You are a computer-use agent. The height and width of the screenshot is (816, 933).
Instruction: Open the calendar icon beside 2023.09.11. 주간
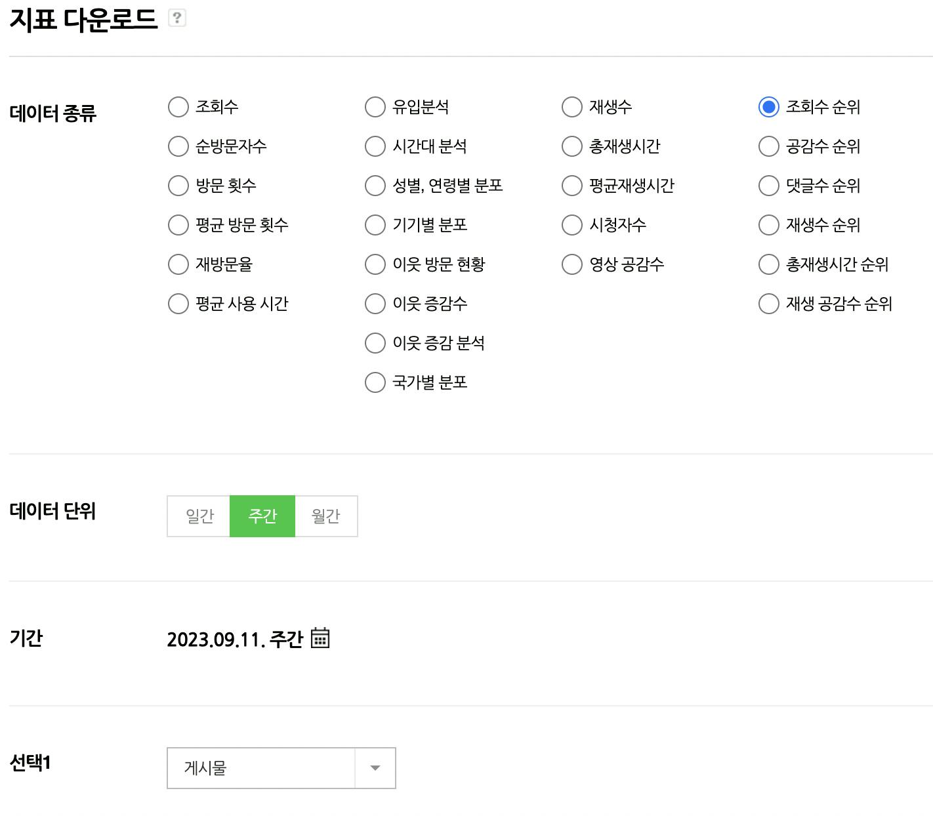coord(320,638)
